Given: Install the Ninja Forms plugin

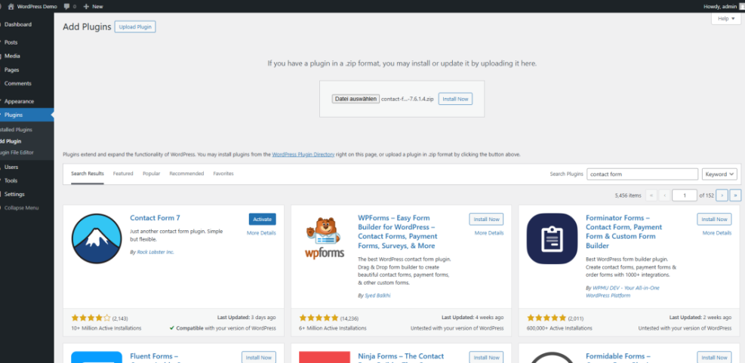Looking at the screenshot, I should click(487, 357).
